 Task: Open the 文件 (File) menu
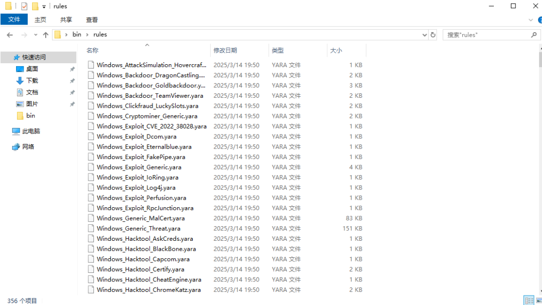(14, 20)
